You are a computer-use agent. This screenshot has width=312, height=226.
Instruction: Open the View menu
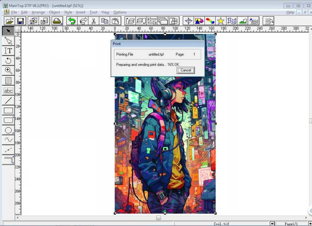coord(105,12)
